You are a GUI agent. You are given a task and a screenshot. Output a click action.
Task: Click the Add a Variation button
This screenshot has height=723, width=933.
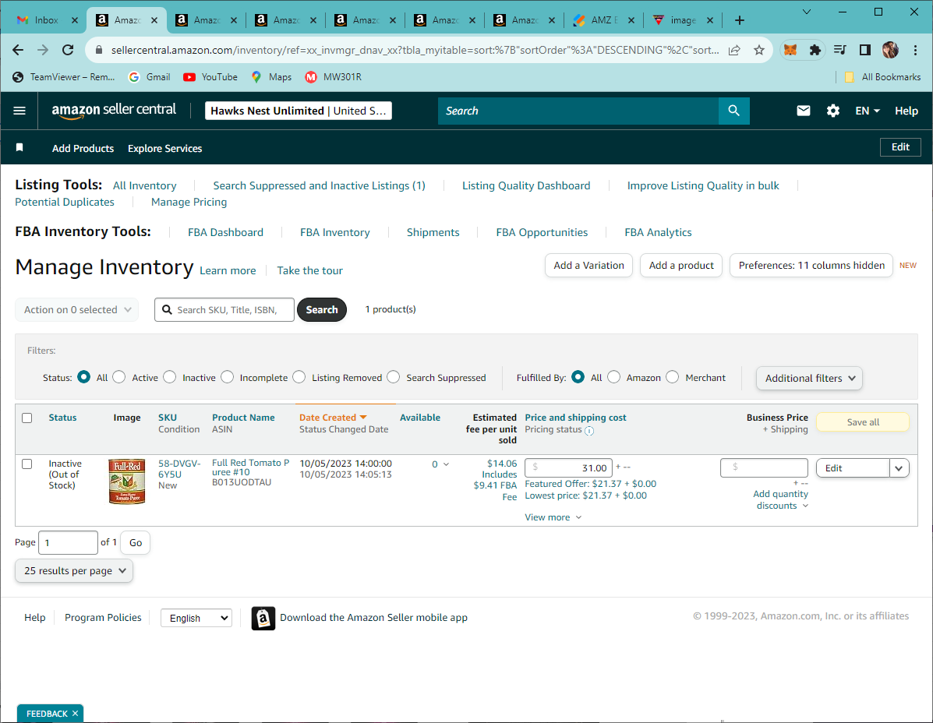coord(588,265)
